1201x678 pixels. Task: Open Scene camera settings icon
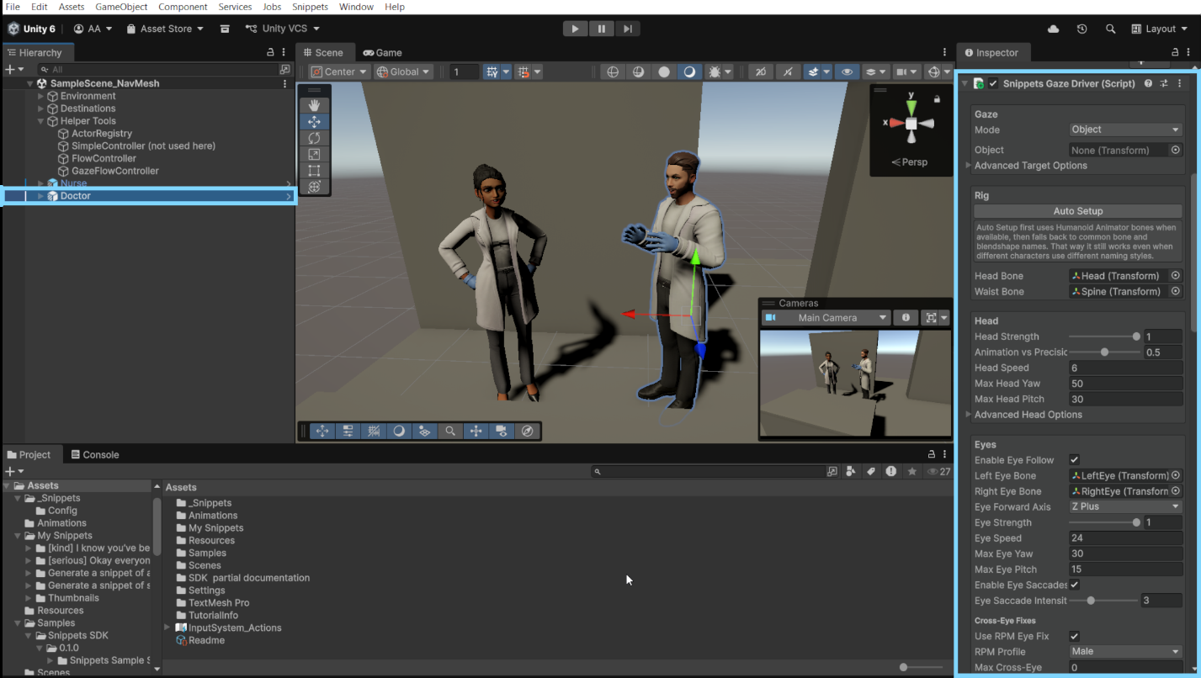click(x=905, y=72)
